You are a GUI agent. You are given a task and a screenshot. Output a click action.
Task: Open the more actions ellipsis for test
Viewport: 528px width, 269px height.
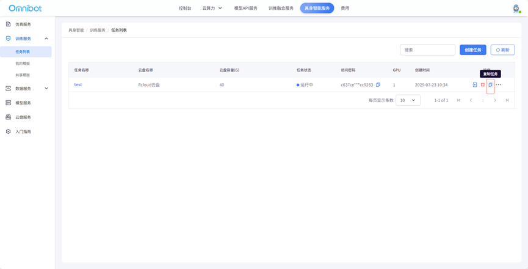click(x=498, y=84)
